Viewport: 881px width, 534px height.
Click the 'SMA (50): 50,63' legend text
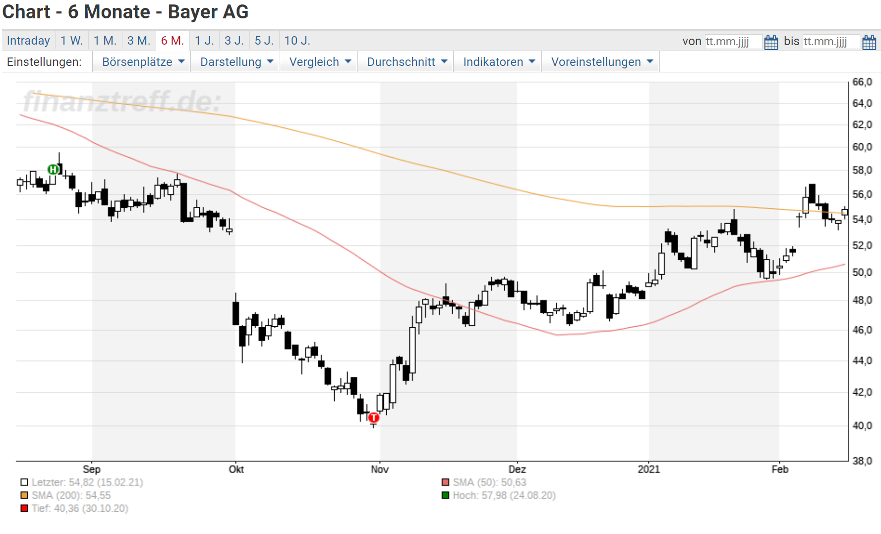click(489, 482)
